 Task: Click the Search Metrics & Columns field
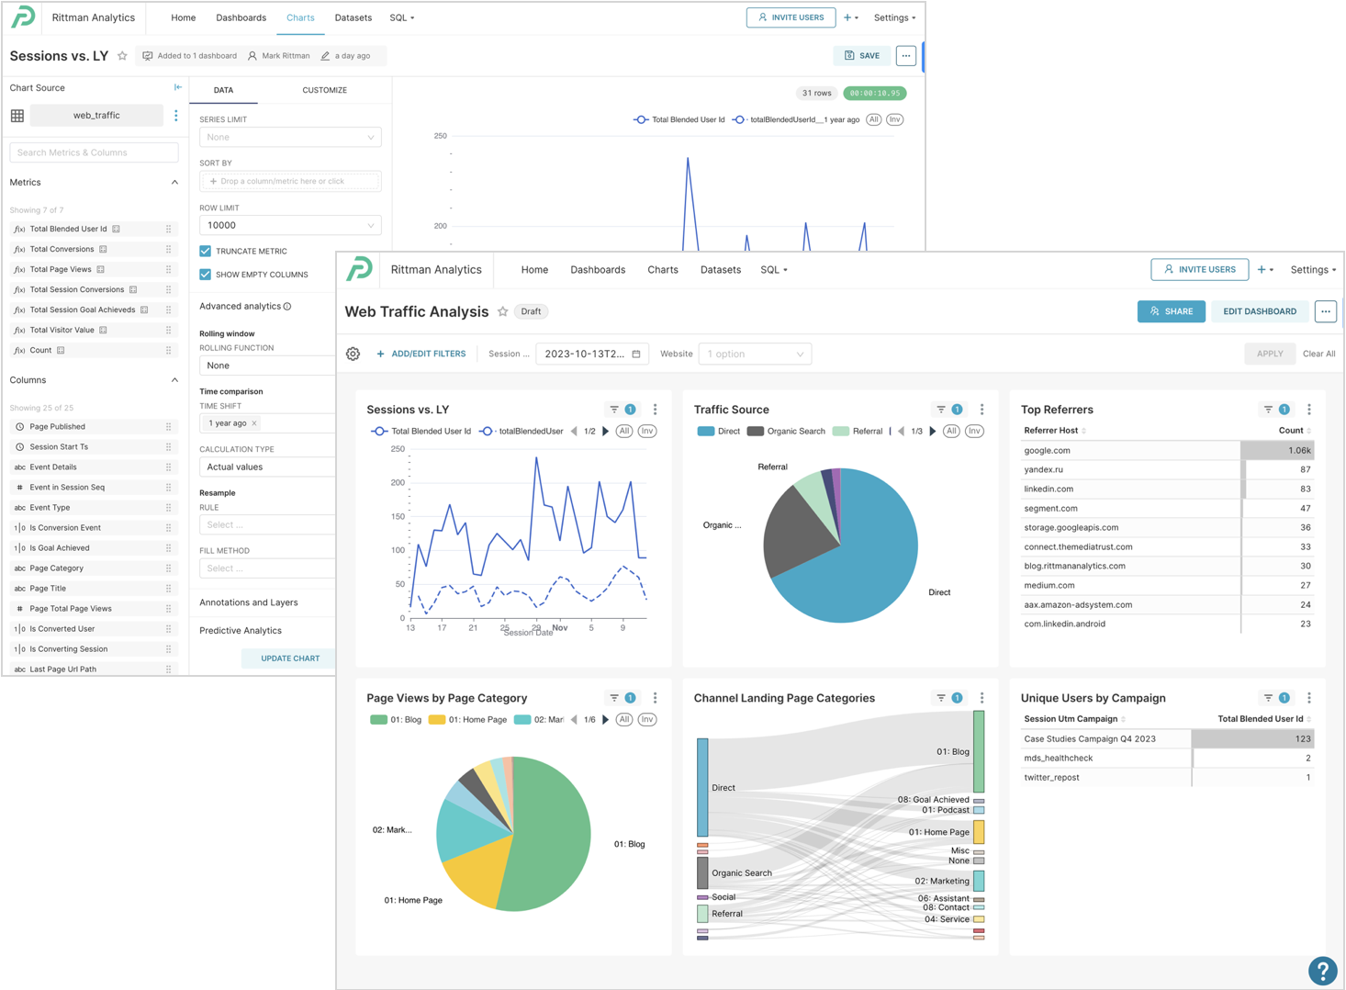coord(94,152)
